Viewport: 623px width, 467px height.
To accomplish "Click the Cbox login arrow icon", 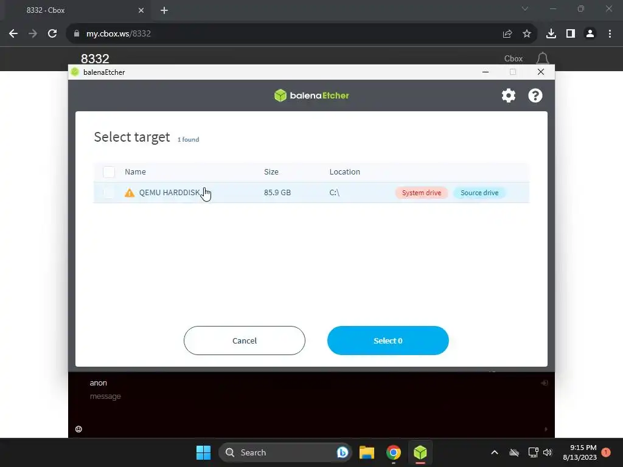I will click(x=545, y=383).
